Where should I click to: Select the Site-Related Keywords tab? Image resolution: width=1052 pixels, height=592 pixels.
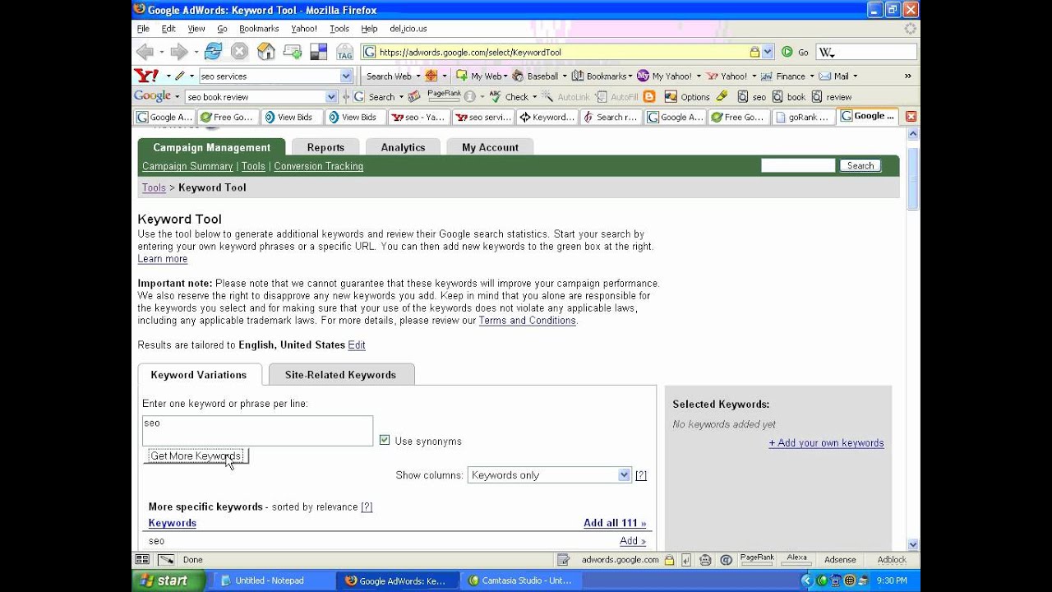341,375
